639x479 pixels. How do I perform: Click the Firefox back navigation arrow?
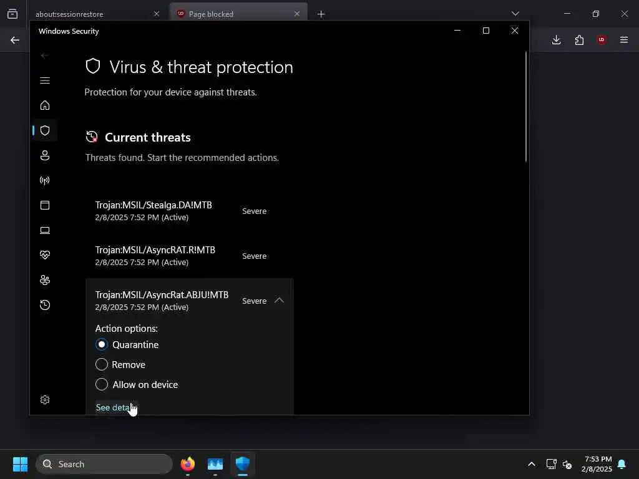click(15, 40)
